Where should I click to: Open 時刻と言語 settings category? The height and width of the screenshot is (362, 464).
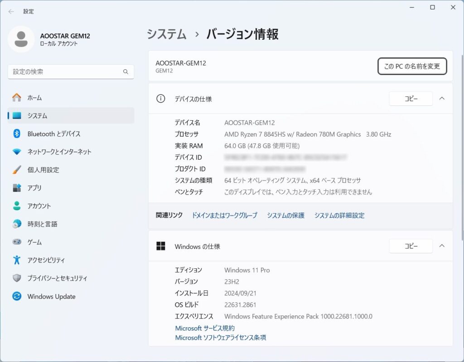click(71, 224)
